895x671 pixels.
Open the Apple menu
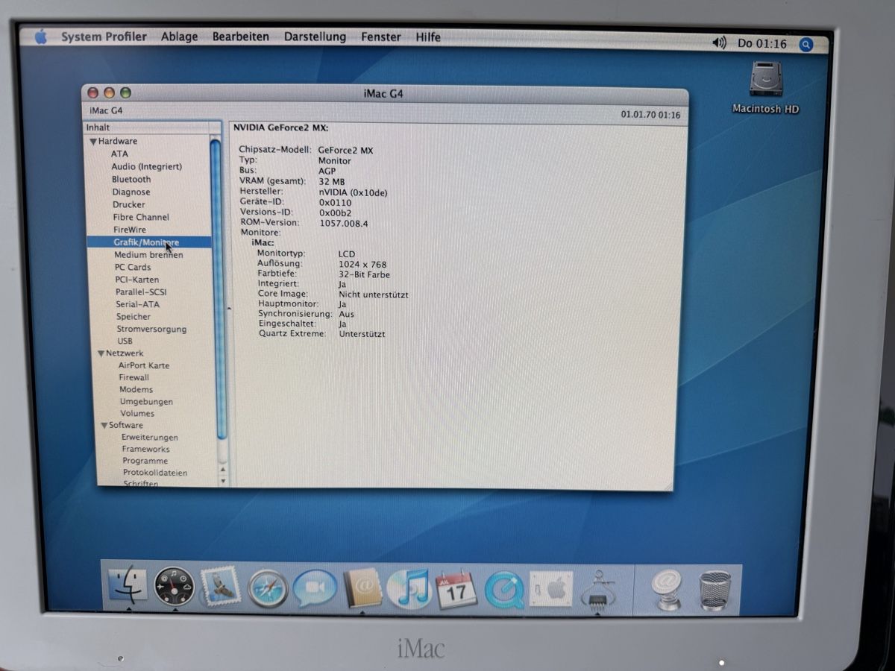[40, 36]
